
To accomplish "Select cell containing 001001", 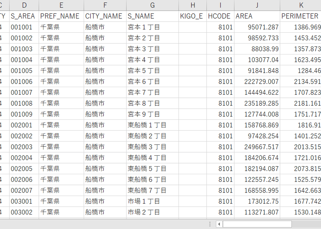I will click(x=24, y=27).
